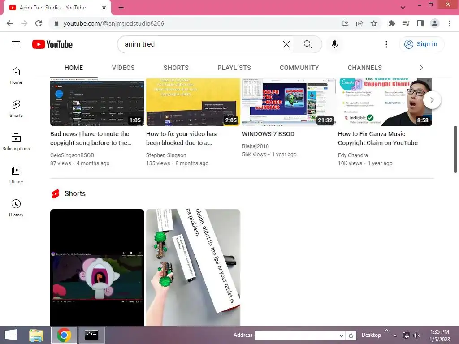Select the HOME channel tab
This screenshot has width=459, height=344.
[74, 68]
